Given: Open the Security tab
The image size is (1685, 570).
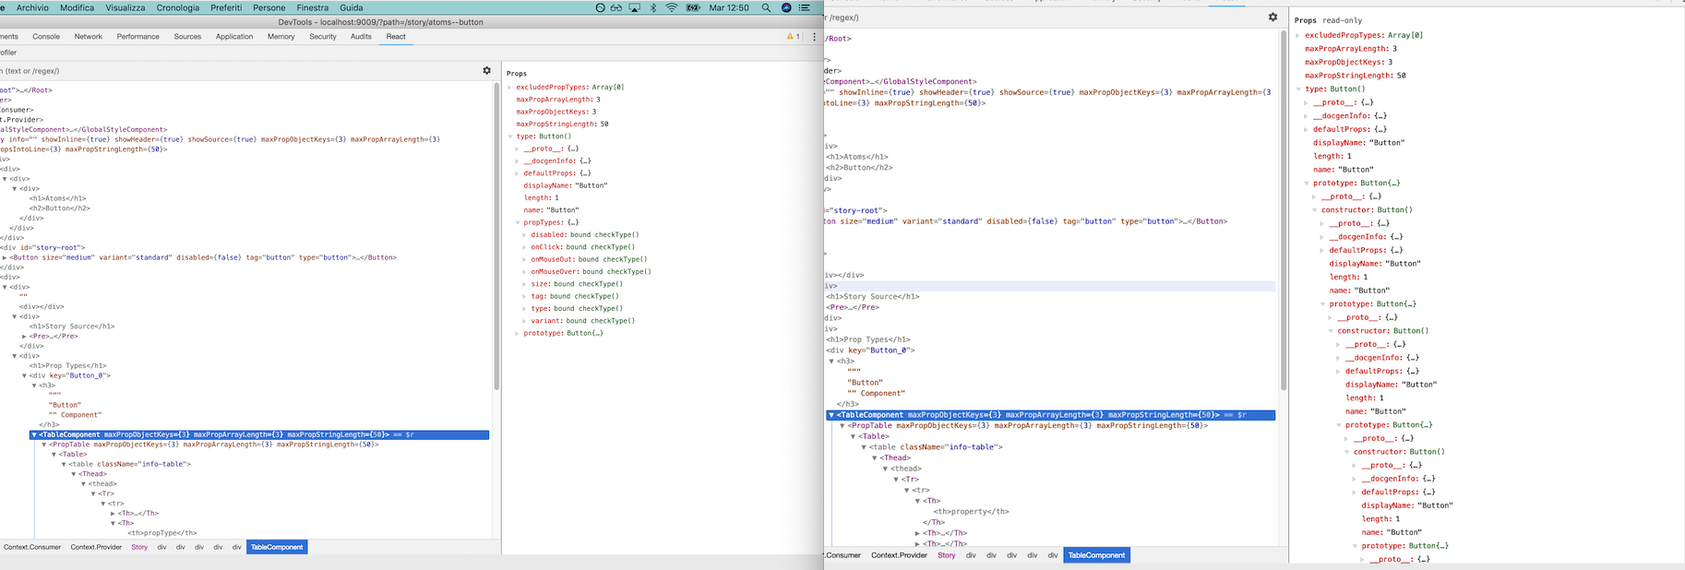Looking at the screenshot, I should tap(323, 37).
